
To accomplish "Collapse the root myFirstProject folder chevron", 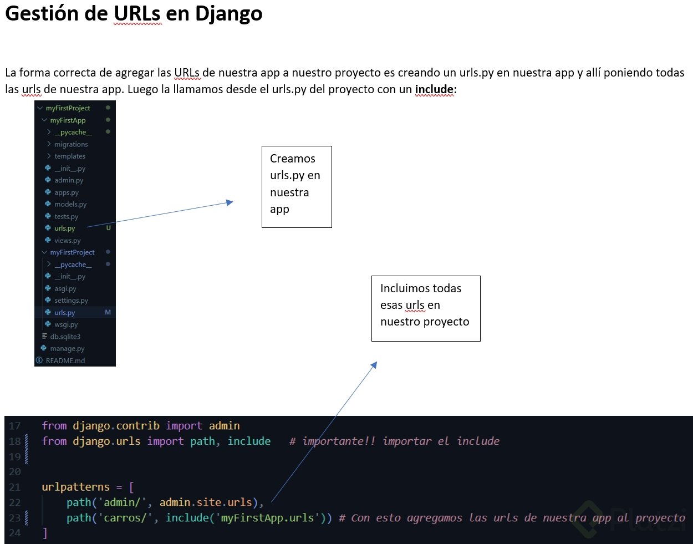I will pyautogui.click(x=40, y=108).
